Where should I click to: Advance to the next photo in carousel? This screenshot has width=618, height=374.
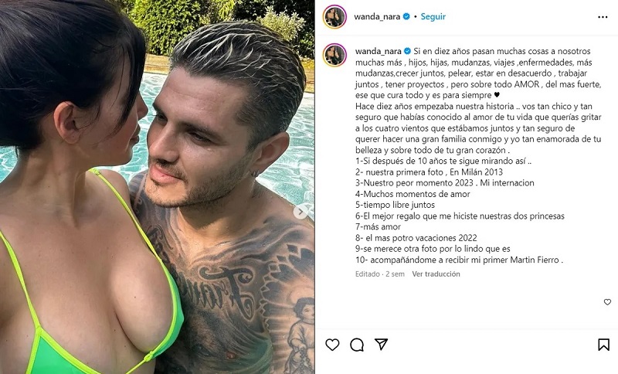coord(300,212)
